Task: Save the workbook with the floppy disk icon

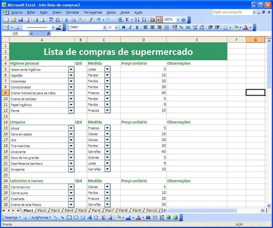Action: pos(21,20)
